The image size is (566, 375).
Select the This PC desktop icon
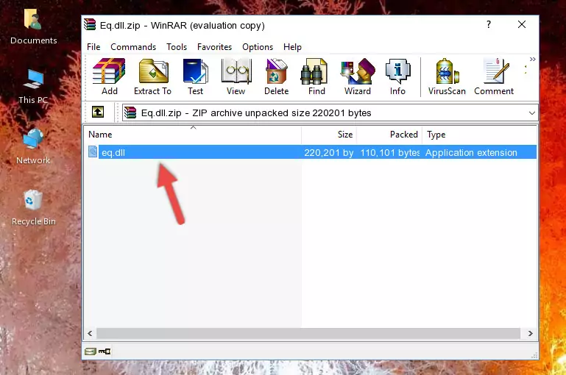coord(33,87)
